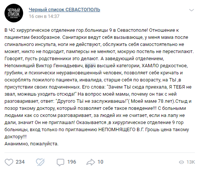Open the Черный список group avatar
The height and width of the screenshot is (170, 202).
(x=14, y=13)
